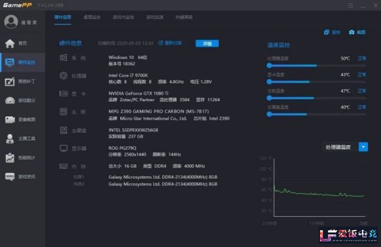This screenshot has height=247, width=381.
Task: Click the rescan circular icon
Action: tap(161, 43)
